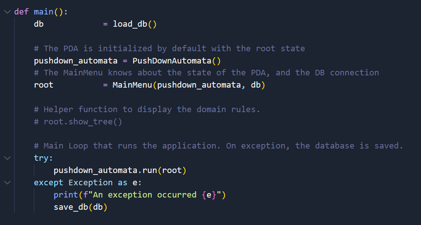Click the load_db() call
Viewport: 421px width, 225px height.
click(x=135, y=24)
